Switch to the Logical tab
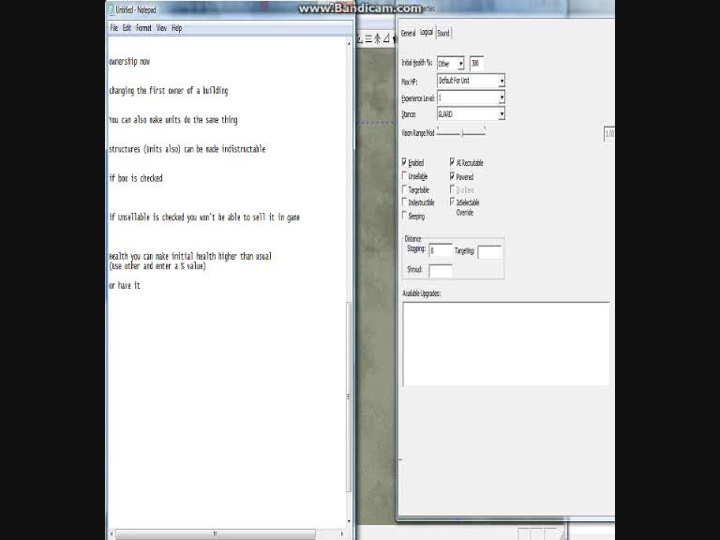The image size is (720, 540). 427,32
